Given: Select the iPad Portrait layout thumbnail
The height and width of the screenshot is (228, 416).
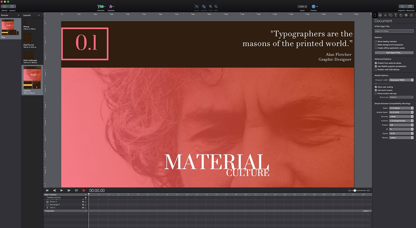Looking at the screenshot, I should coord(27,38).
